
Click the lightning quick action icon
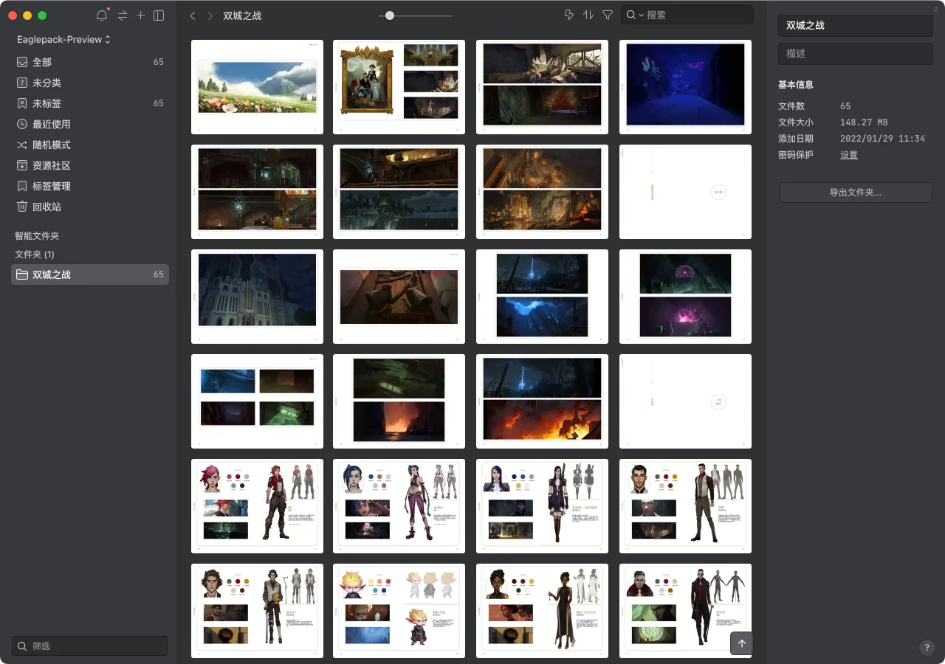(568, 15)
